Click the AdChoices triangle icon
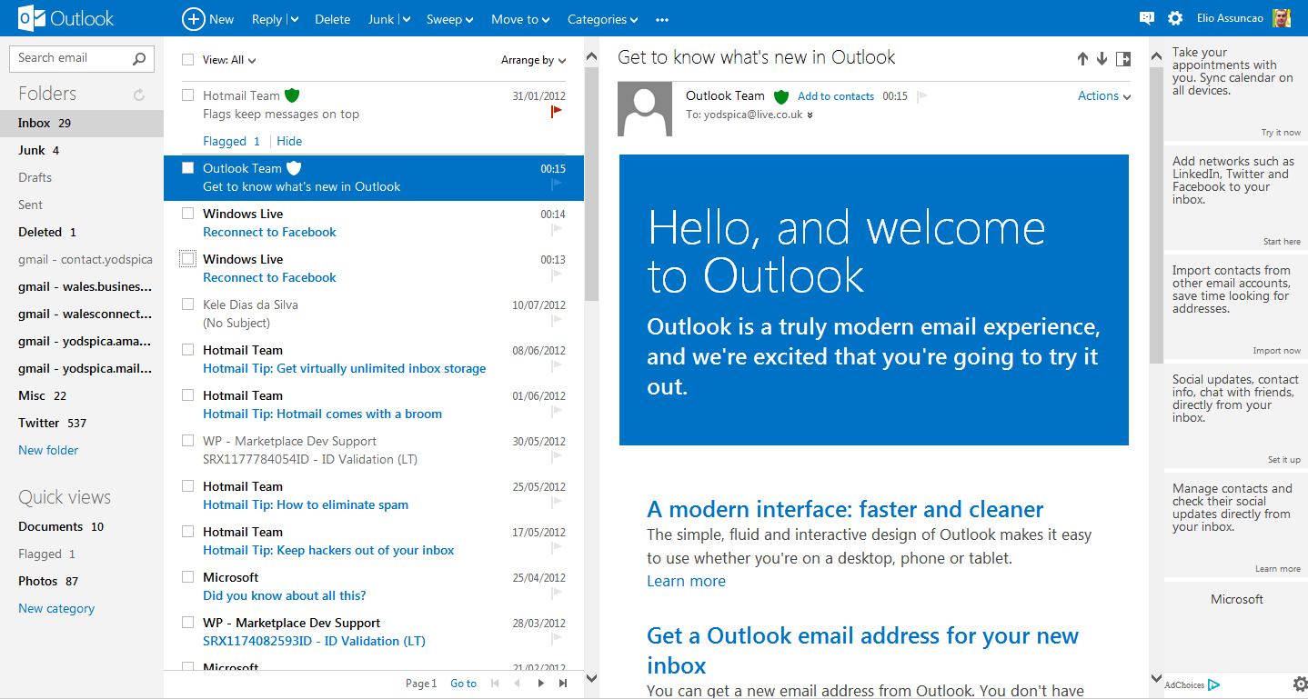Screen dimensions: 1308x699 click(1213, 685)
